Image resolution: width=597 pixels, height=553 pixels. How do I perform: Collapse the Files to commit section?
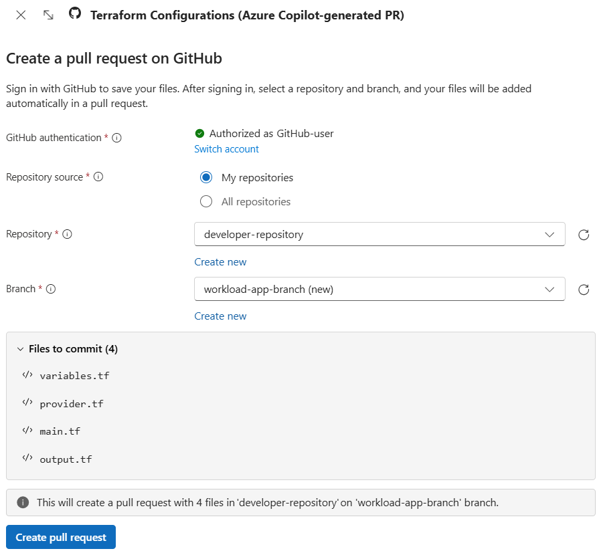[x=19, y=348]
